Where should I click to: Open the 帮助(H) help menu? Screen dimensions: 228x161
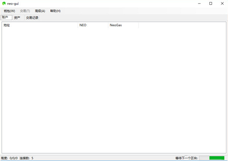(x=55, y=11)
